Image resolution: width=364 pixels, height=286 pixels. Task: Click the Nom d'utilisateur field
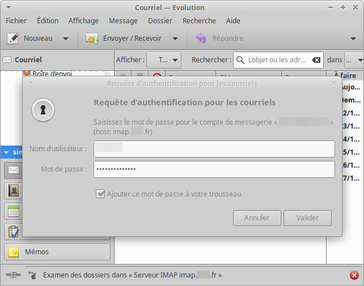point(215,148)
